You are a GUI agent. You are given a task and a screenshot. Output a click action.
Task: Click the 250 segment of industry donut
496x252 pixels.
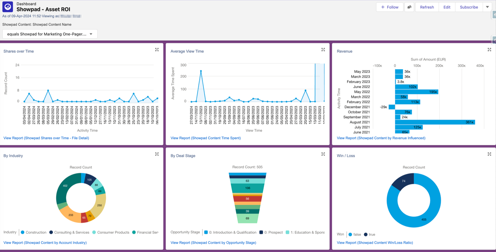[x=100, y=205]
